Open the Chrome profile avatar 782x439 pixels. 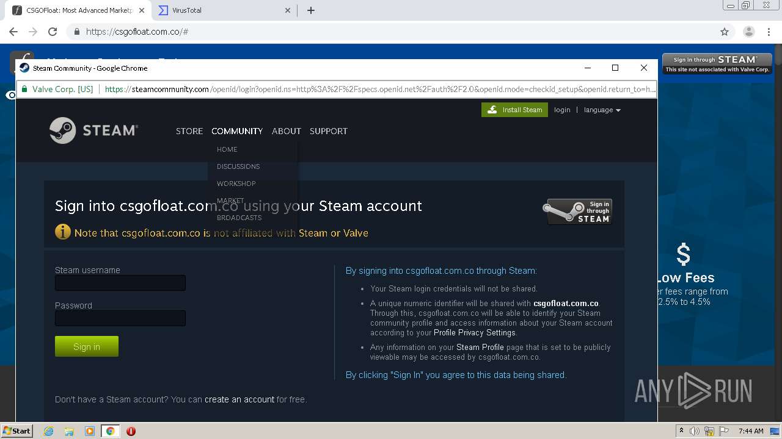click(748, 32)
